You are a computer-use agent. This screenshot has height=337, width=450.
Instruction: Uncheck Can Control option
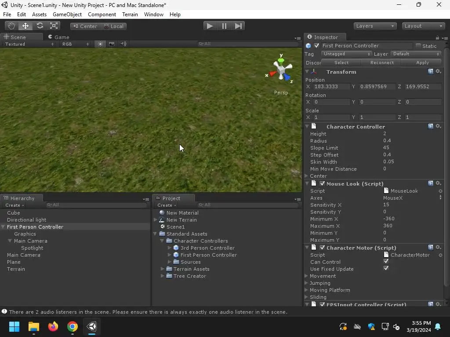[386, 262]
